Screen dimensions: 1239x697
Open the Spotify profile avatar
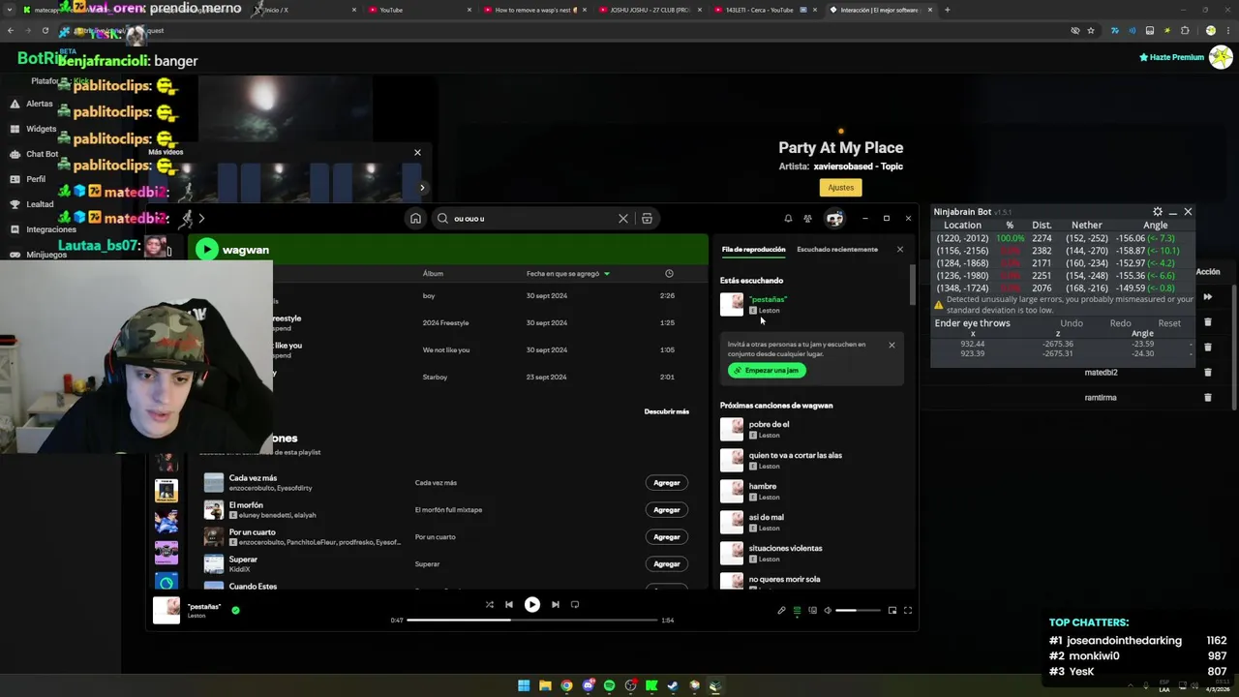pos(834,219)
